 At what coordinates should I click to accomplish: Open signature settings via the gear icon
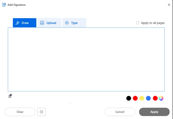click(x=42, y=112)
